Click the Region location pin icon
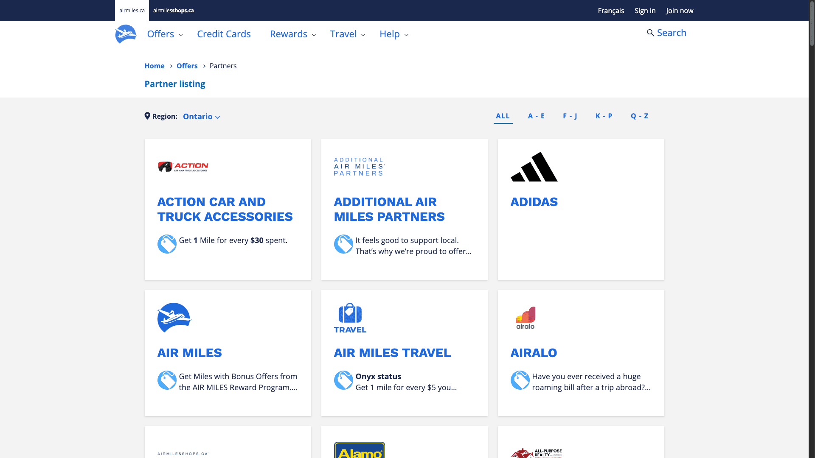The image size is (815, 458). pos(147,116)
